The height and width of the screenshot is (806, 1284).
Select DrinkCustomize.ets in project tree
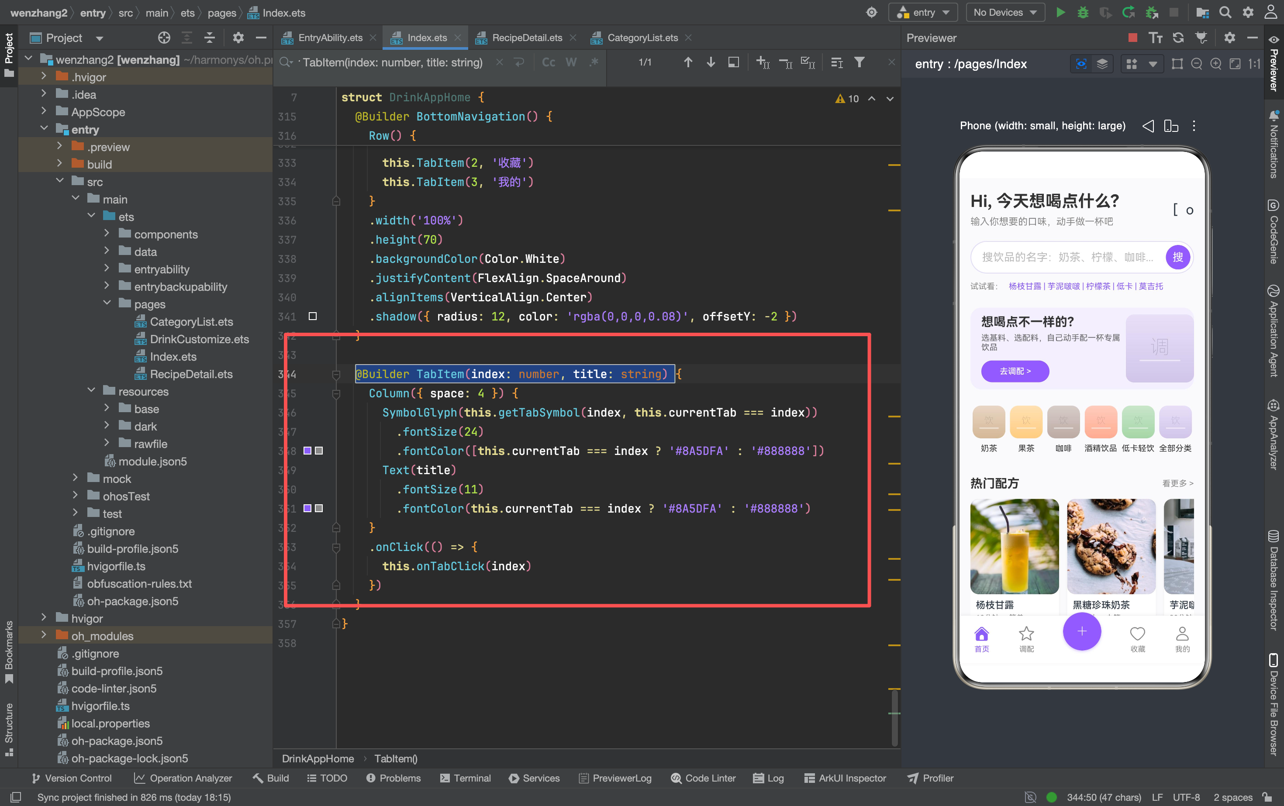click(x=199, y=339)
